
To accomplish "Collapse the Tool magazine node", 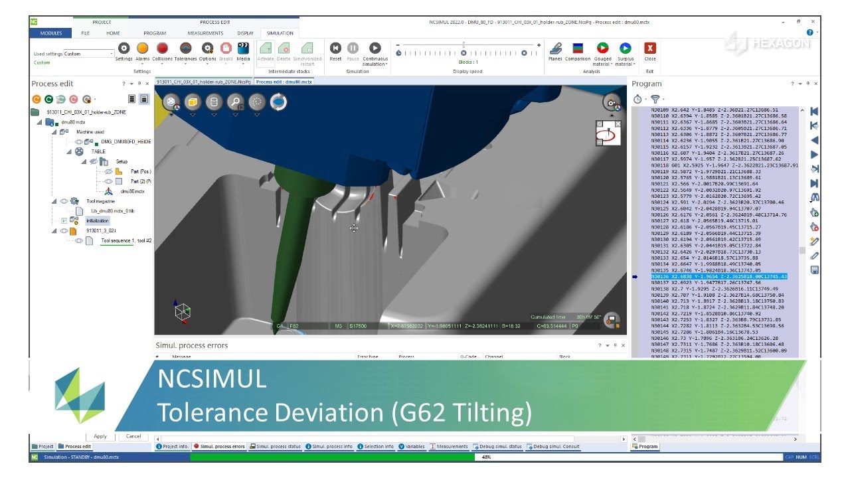I will point(54,201).
